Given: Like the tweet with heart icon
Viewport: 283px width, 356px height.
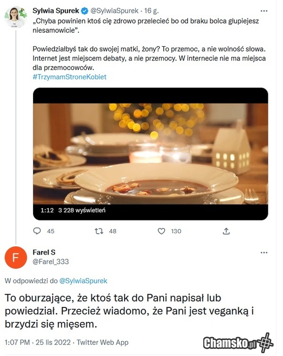Looking at the screenshot, I should point(161,231).
